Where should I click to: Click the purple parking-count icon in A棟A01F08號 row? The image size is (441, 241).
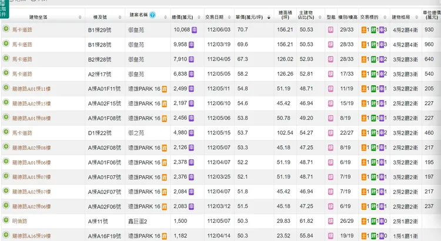point(382,118)
